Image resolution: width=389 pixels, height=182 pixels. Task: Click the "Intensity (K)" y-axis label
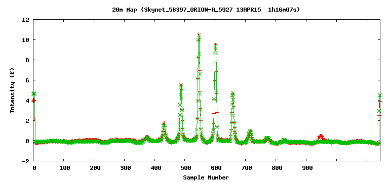[x=12, y=90]
